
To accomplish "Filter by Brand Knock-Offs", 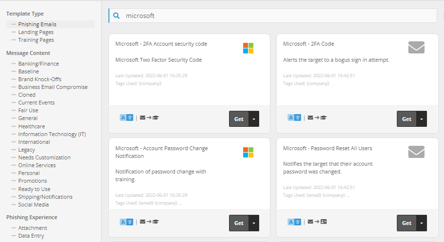I will 40,79.
